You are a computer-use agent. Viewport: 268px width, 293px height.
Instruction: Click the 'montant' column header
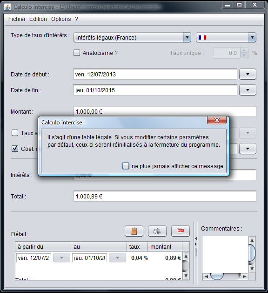[165, 247]
